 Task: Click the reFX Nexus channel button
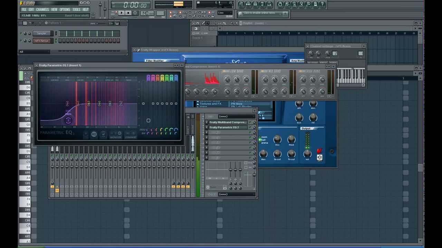click(42, 41)
